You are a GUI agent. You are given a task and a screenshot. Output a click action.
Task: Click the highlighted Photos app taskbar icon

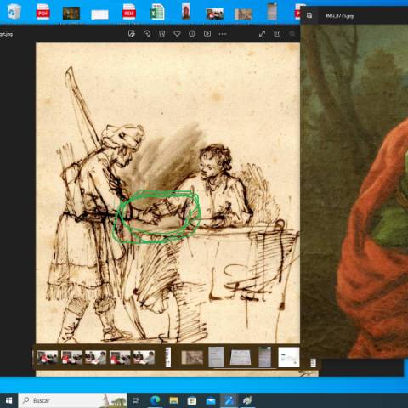229,400
